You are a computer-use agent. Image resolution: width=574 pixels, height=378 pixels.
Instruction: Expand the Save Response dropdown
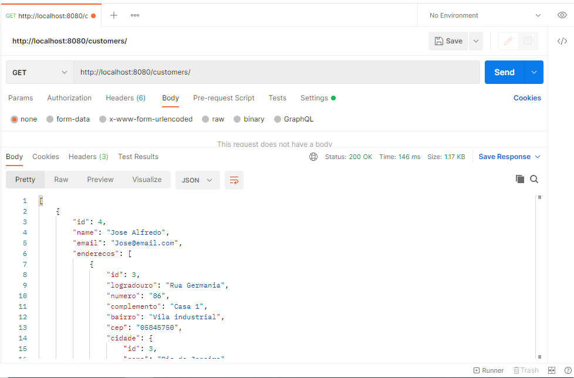click(538, 157)
